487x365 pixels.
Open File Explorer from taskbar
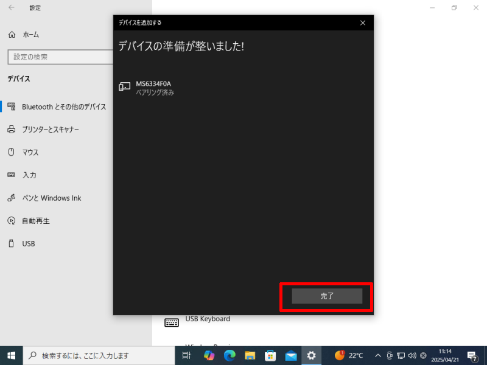250,356
